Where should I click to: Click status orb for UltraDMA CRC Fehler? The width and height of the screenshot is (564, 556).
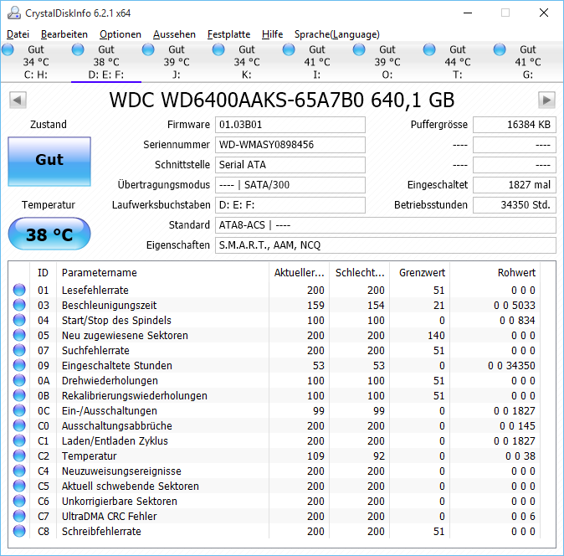pyautogui.click(x=19, y=517)
